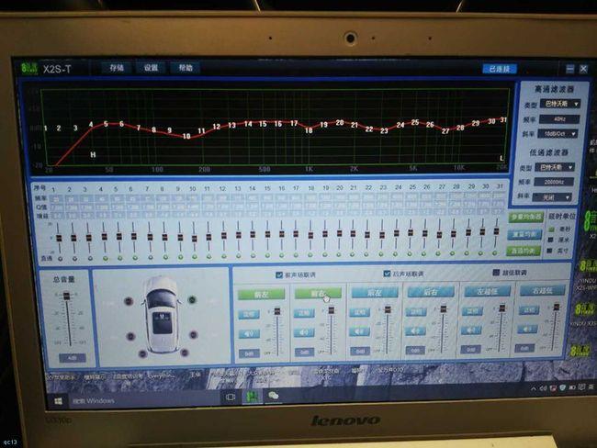Open the 设置 menu

tap(152, 68)
